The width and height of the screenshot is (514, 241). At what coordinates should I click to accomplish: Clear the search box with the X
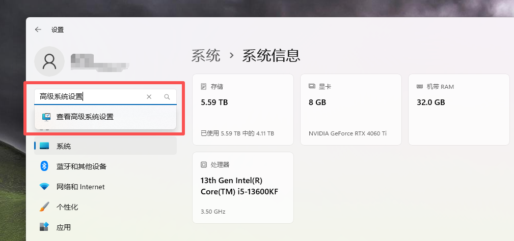point(149,97)
